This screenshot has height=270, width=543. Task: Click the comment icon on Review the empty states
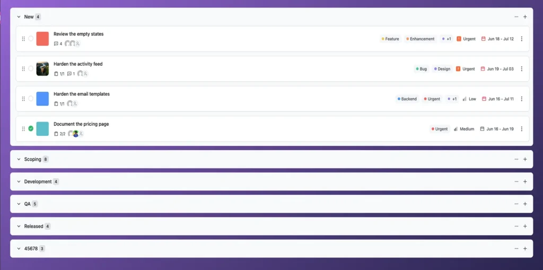coord(56,43)
